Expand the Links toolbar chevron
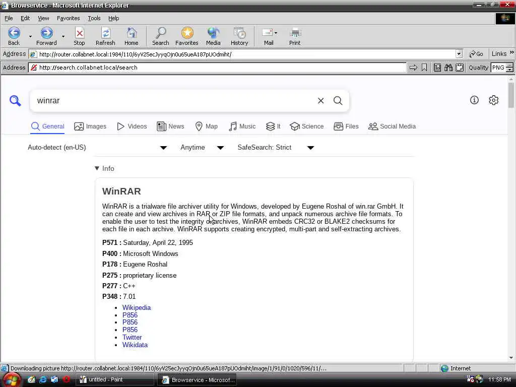The image size is (516, 387). click(x=512, y=52)
